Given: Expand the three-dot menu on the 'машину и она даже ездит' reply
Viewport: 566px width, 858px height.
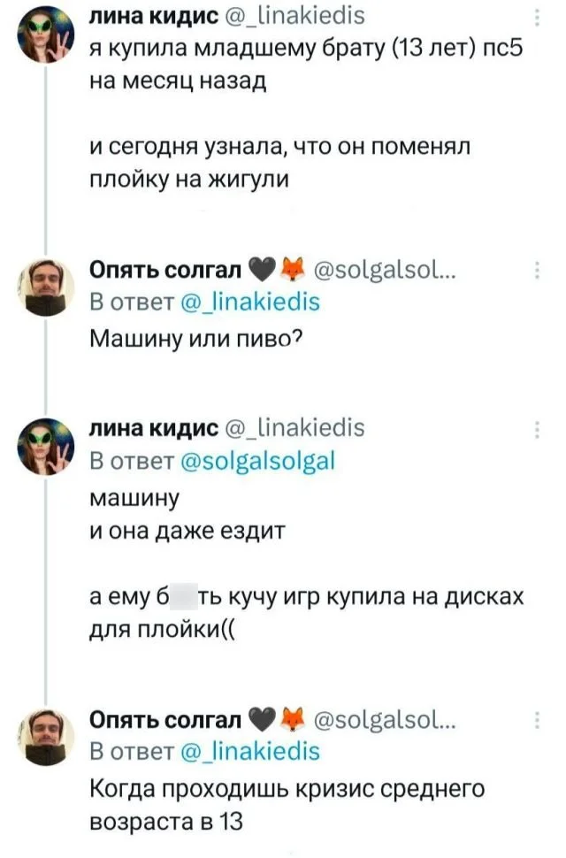Looking at the screenshot, I should tap(539, 430).
